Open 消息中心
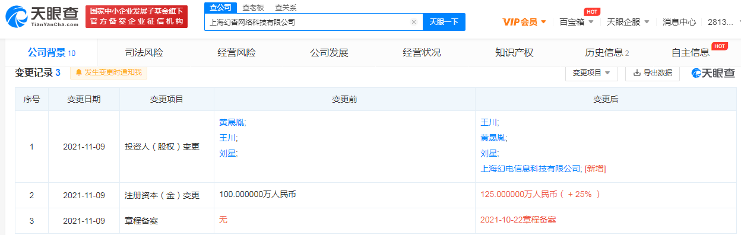 pos(679,22)
